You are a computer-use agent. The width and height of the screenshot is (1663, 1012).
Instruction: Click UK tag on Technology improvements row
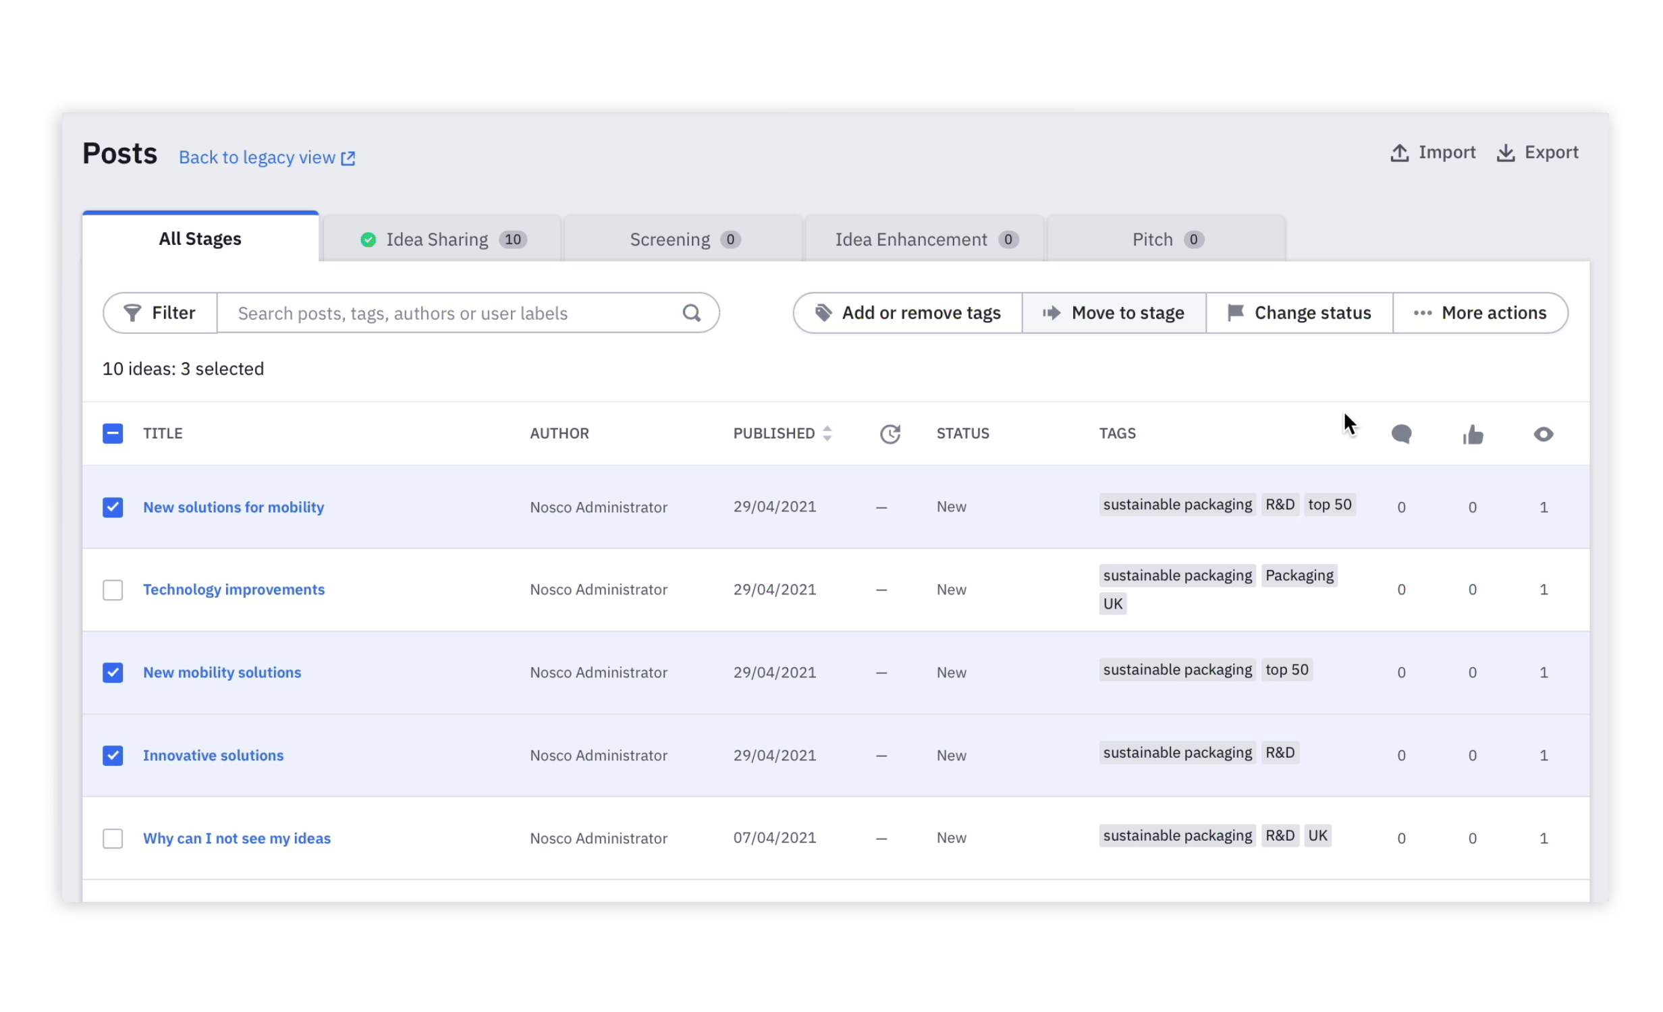1113,605
